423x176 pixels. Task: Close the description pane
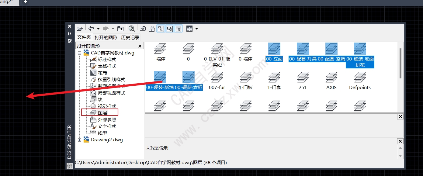(x=400, y=141)
